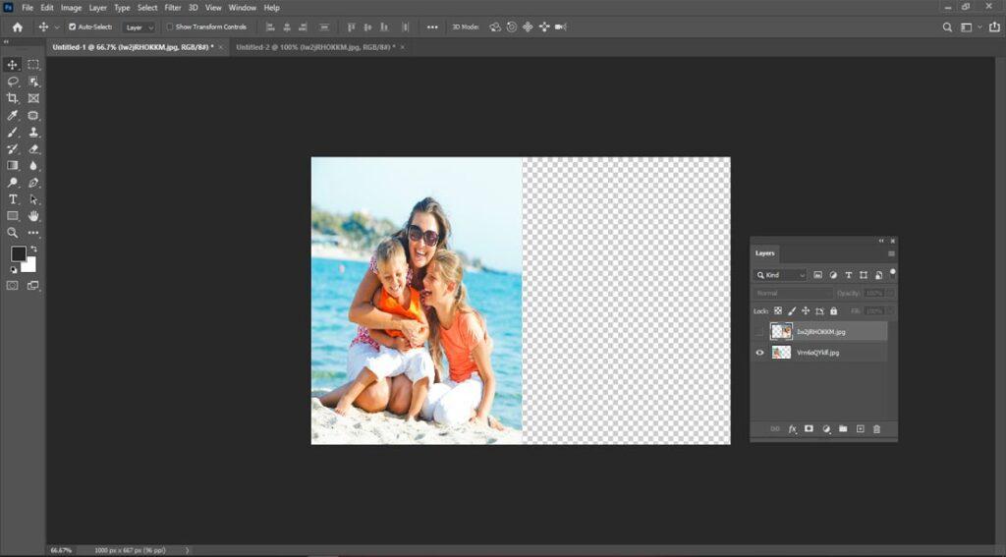Open the Kind filter dropdown
The height and width of the screenshot is (557, 1006).
[x=780, y=275]
